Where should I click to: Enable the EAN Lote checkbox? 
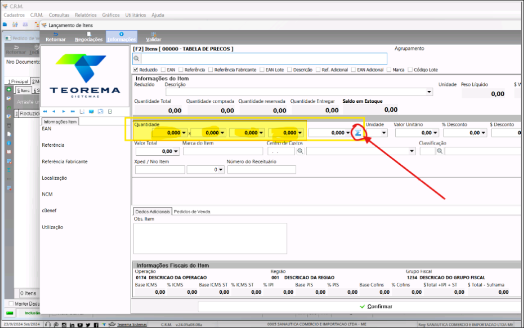coord(262,70)
